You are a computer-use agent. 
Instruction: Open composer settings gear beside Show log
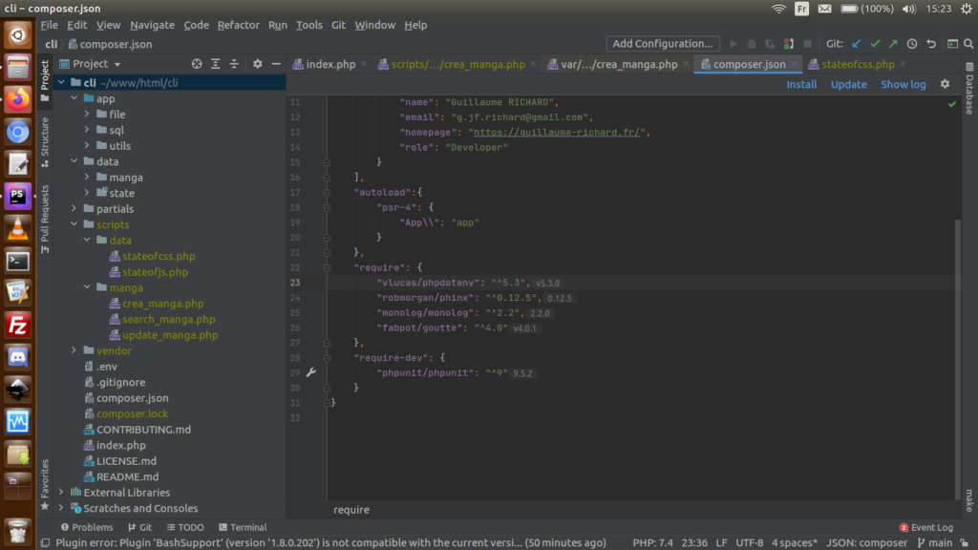pyautogui.click(x=945, y=84)
